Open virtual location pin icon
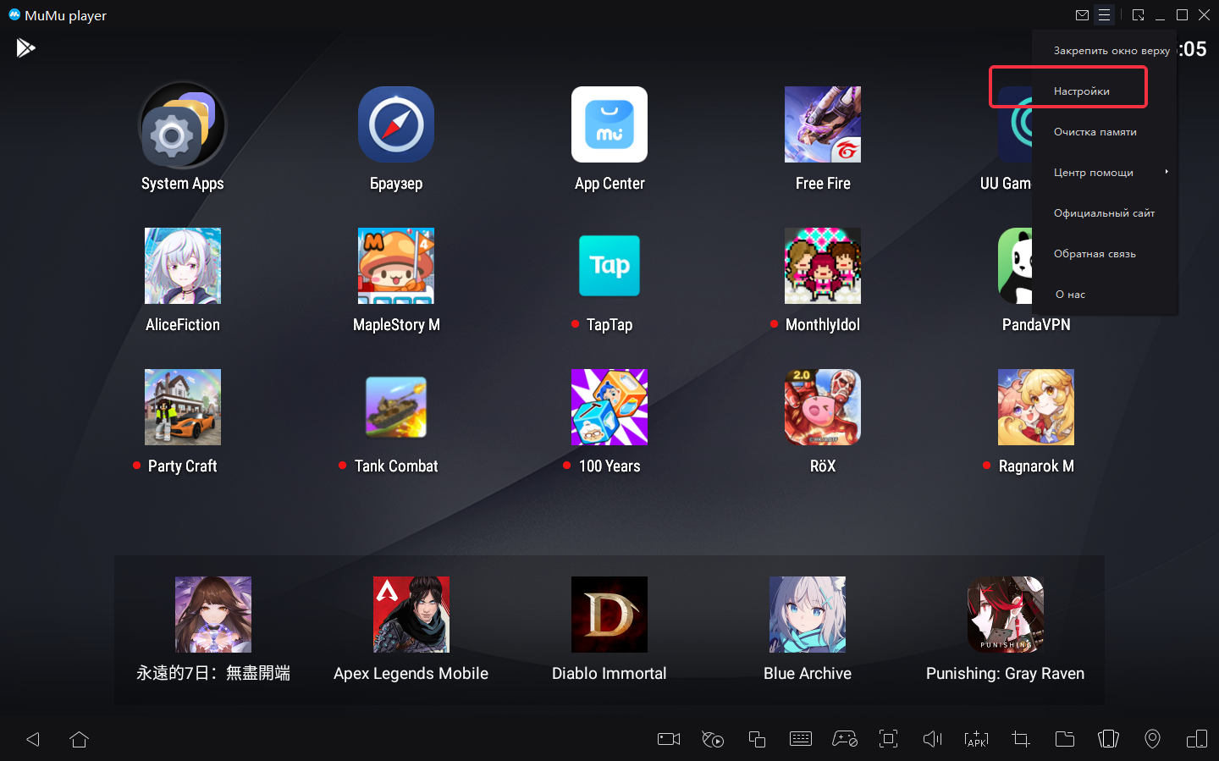The height and width of the screenshot is (761, 1219). click(1153, 739)
